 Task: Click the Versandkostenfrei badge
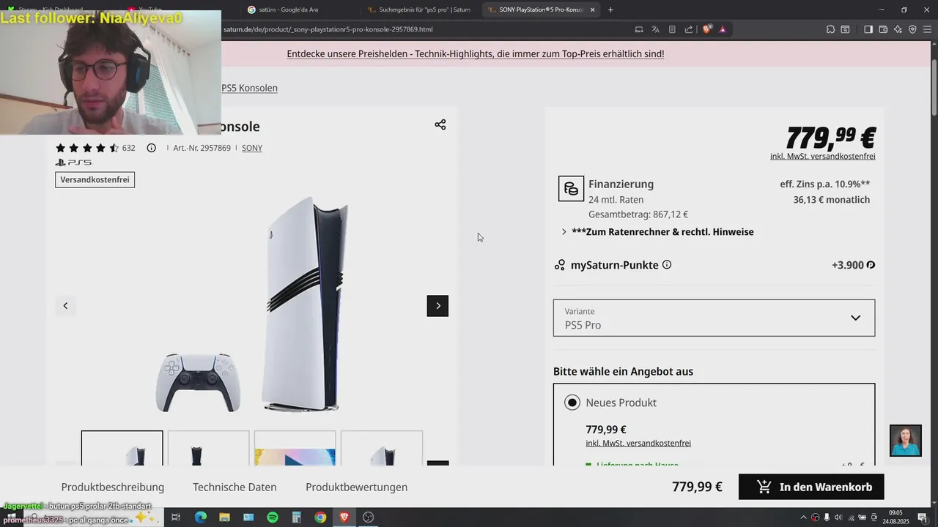click(95, 179)
